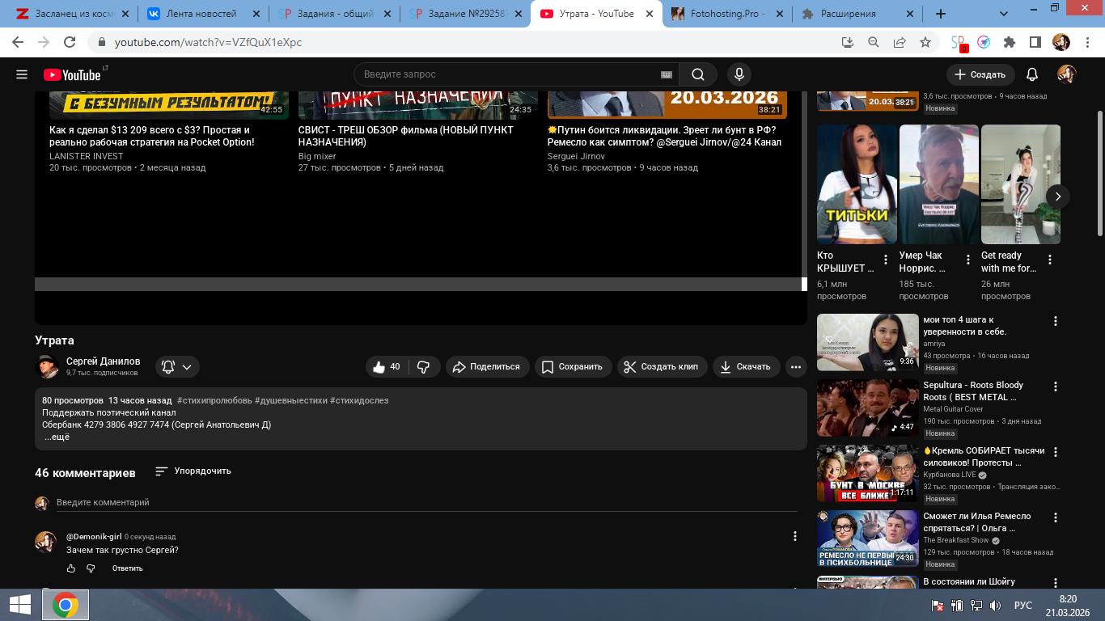Expand description with ...ещё
The height and width of the screenshot is (621, 1105).
(x=57, y=437)
